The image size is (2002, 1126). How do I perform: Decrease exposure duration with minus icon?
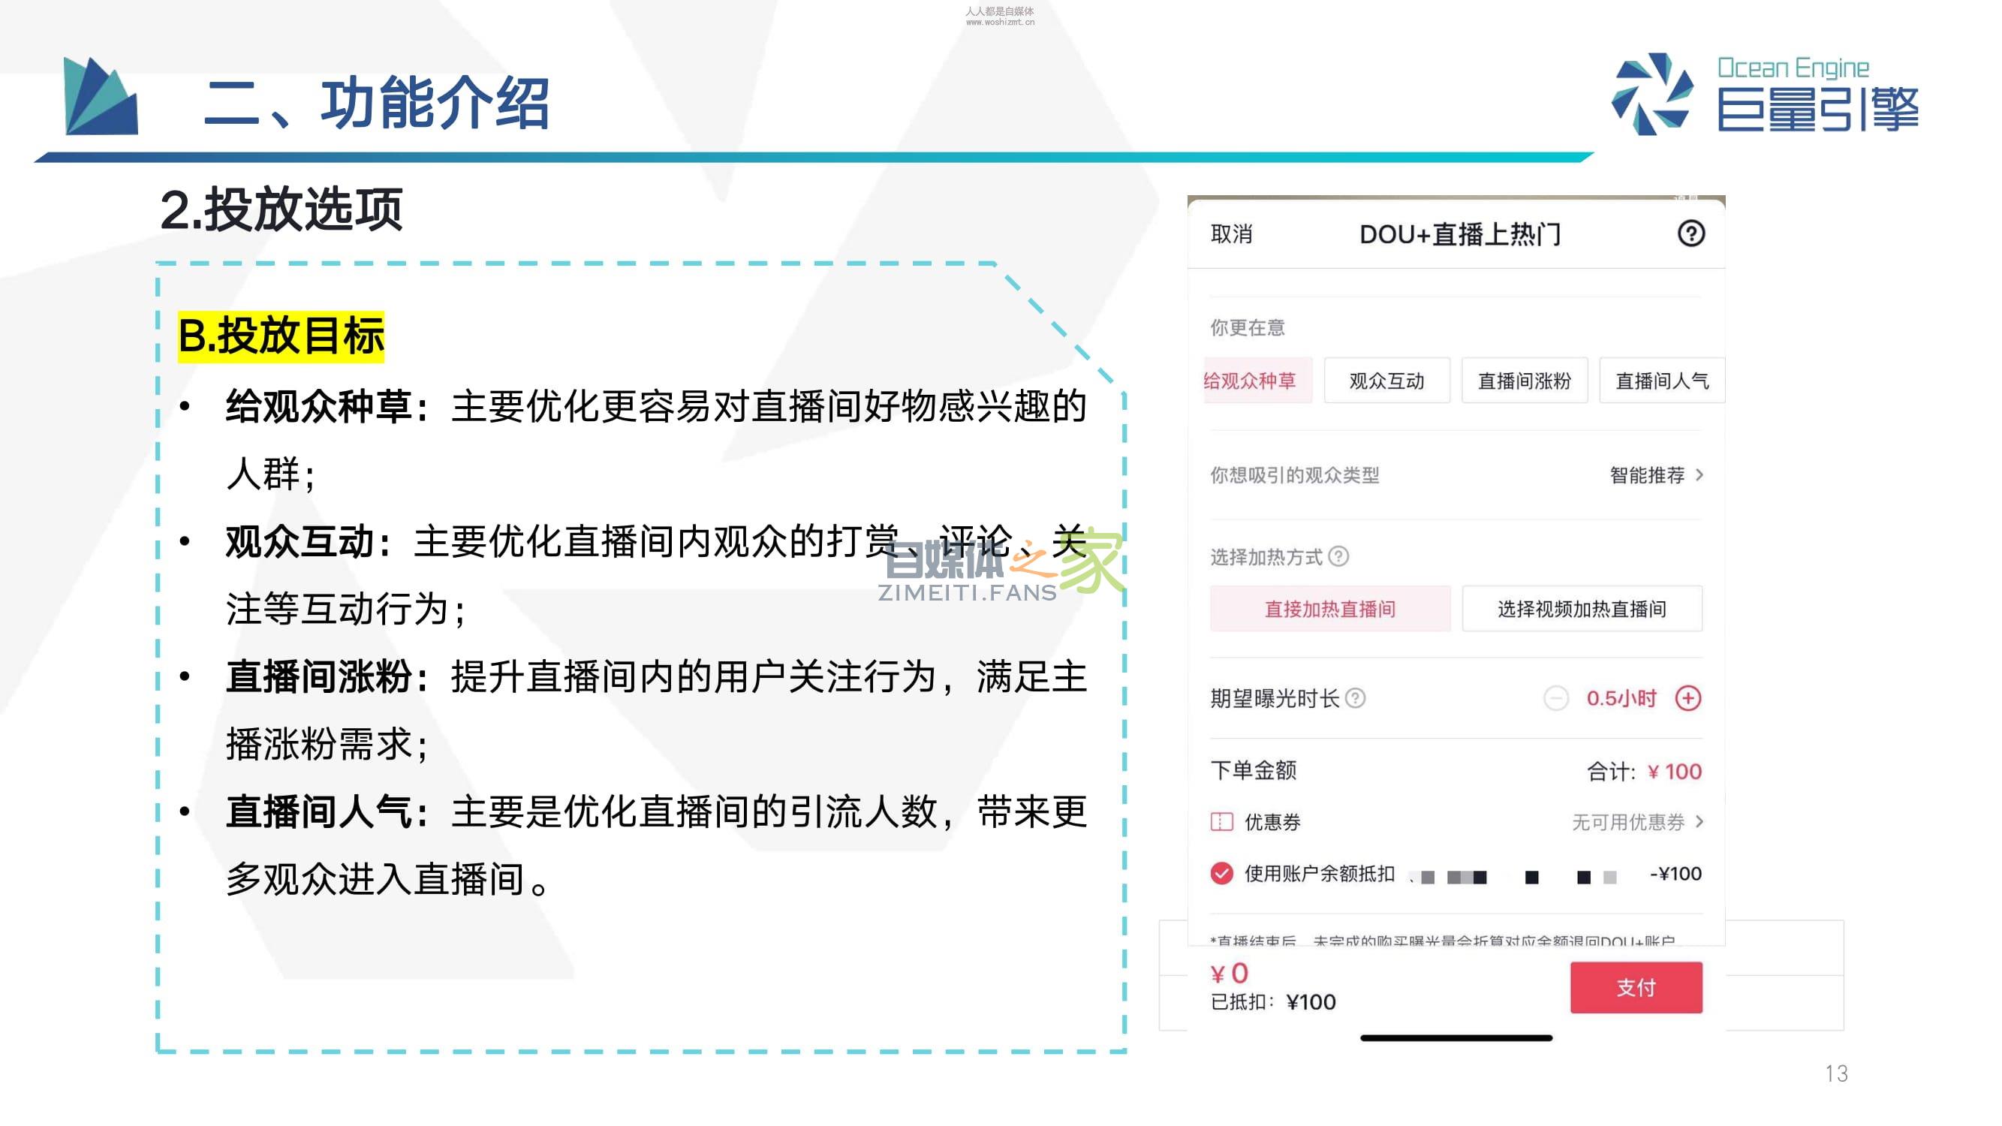[x=1555, y=698]
